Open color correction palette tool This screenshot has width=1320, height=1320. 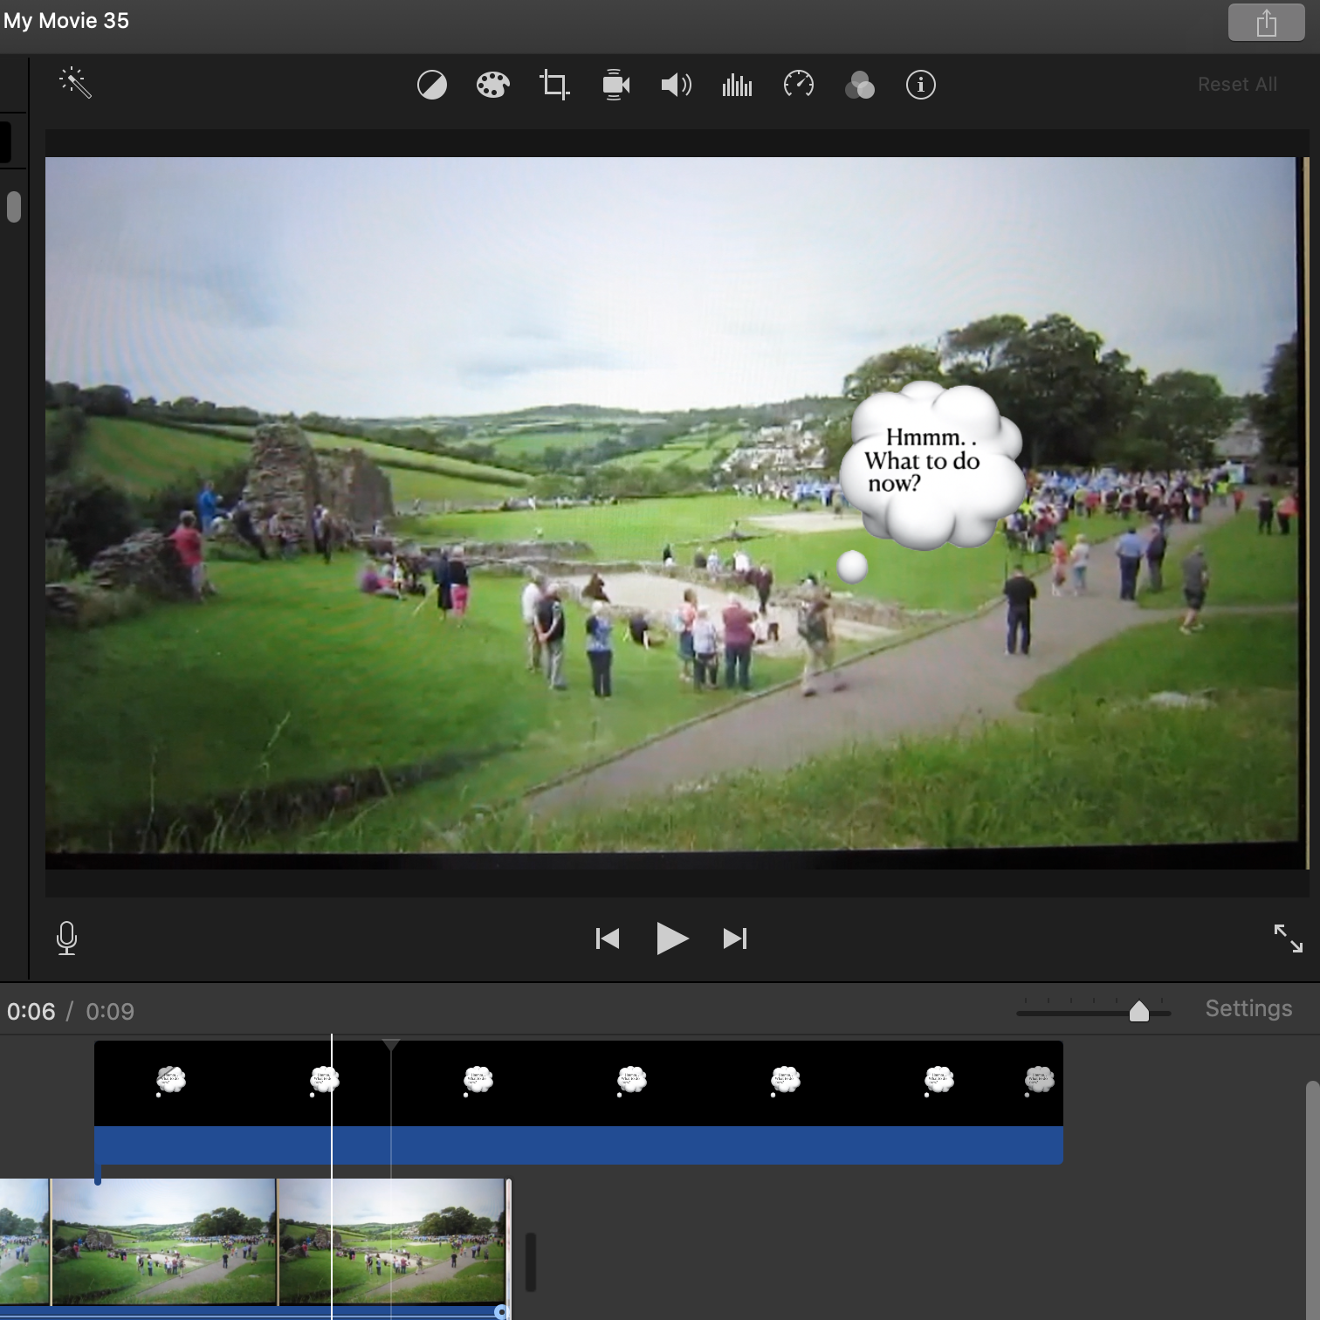pyautogui.click(x=493, y=86)
